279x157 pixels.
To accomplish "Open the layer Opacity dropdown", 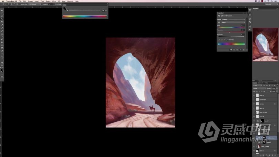I will click(277, 88).
